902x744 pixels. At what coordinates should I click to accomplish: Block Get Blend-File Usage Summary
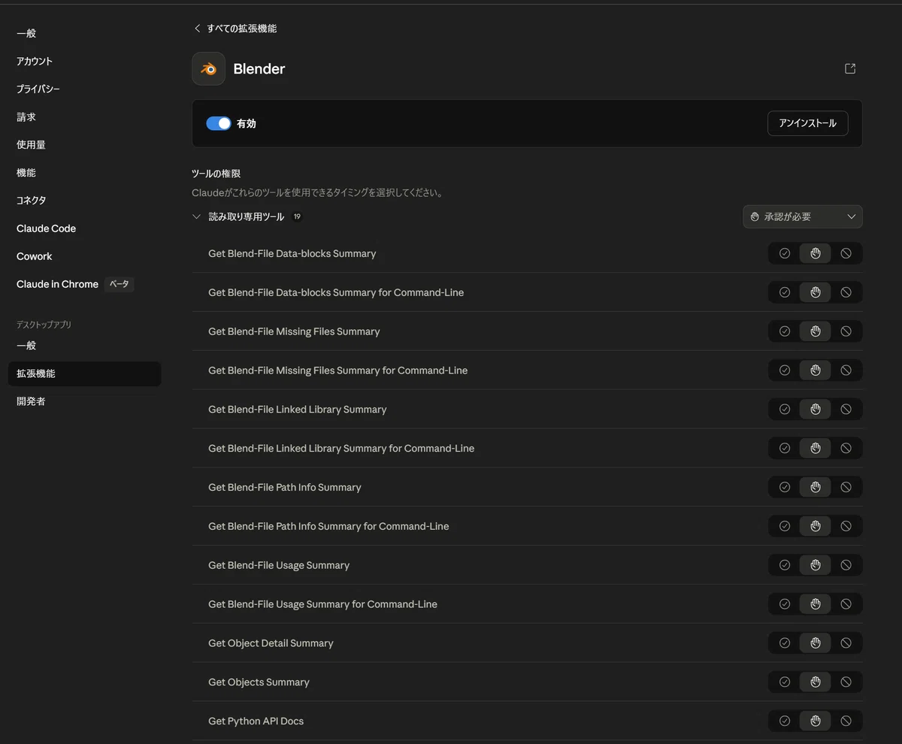tap(846, 565)
